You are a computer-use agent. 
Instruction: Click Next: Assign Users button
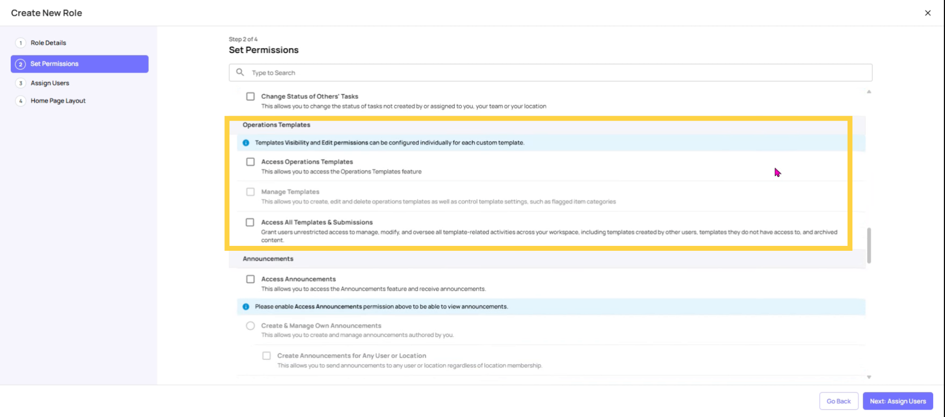pyautogui.click(x=898, y=401)
